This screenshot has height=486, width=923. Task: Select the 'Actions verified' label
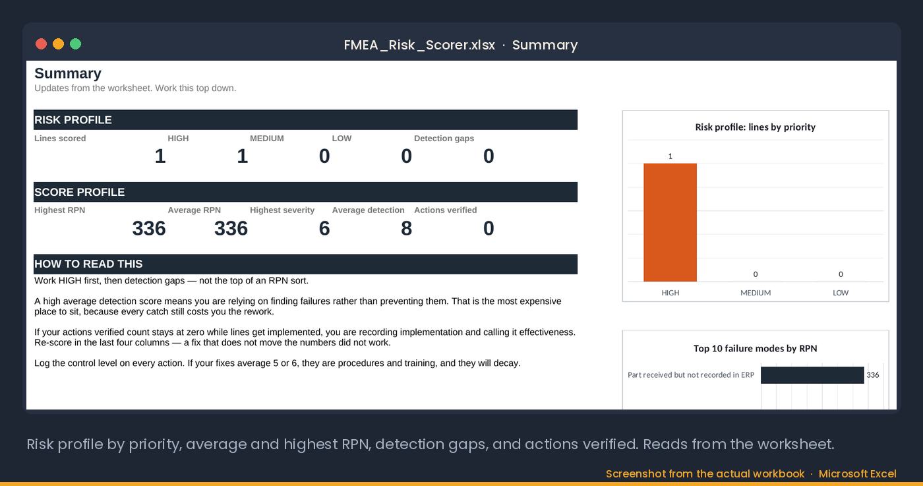point(446,210)
